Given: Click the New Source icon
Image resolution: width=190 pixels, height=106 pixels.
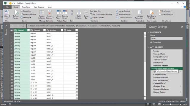Looking at the screenshot, I should pos(160,11).
